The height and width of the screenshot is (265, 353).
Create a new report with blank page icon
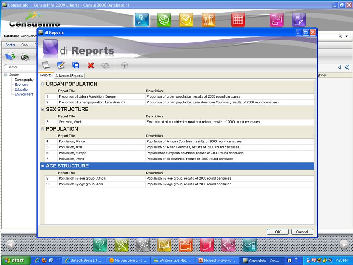tap(46, 66)
